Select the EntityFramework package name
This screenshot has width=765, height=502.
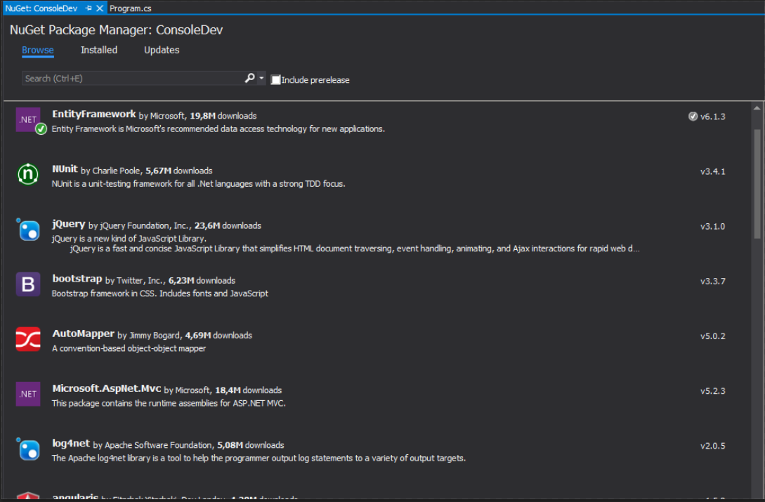tap(93, 114)
